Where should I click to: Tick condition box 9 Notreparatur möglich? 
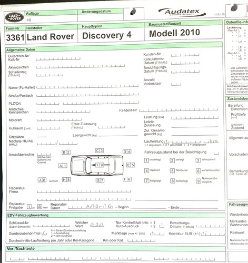199,181
